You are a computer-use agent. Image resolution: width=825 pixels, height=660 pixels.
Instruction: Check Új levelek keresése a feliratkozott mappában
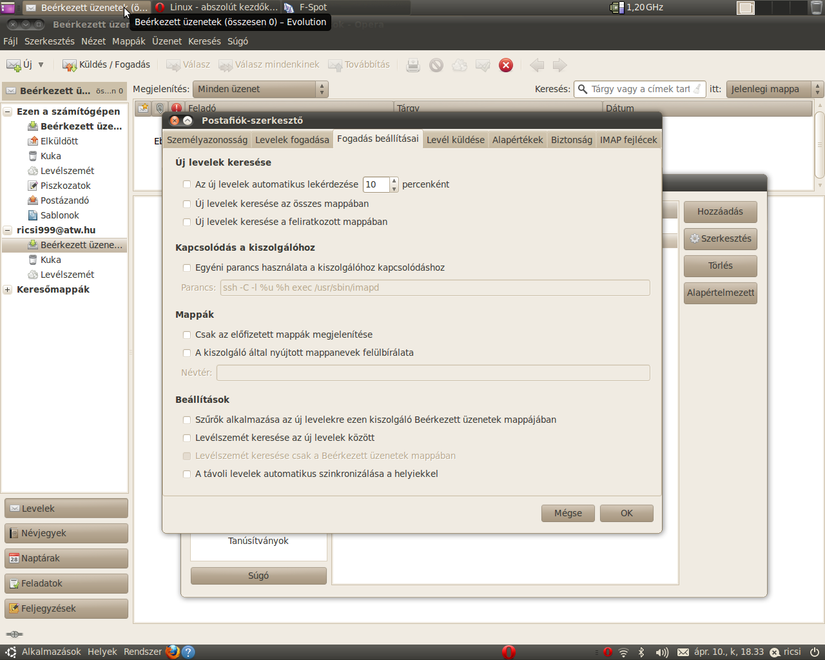click(187, 222)
